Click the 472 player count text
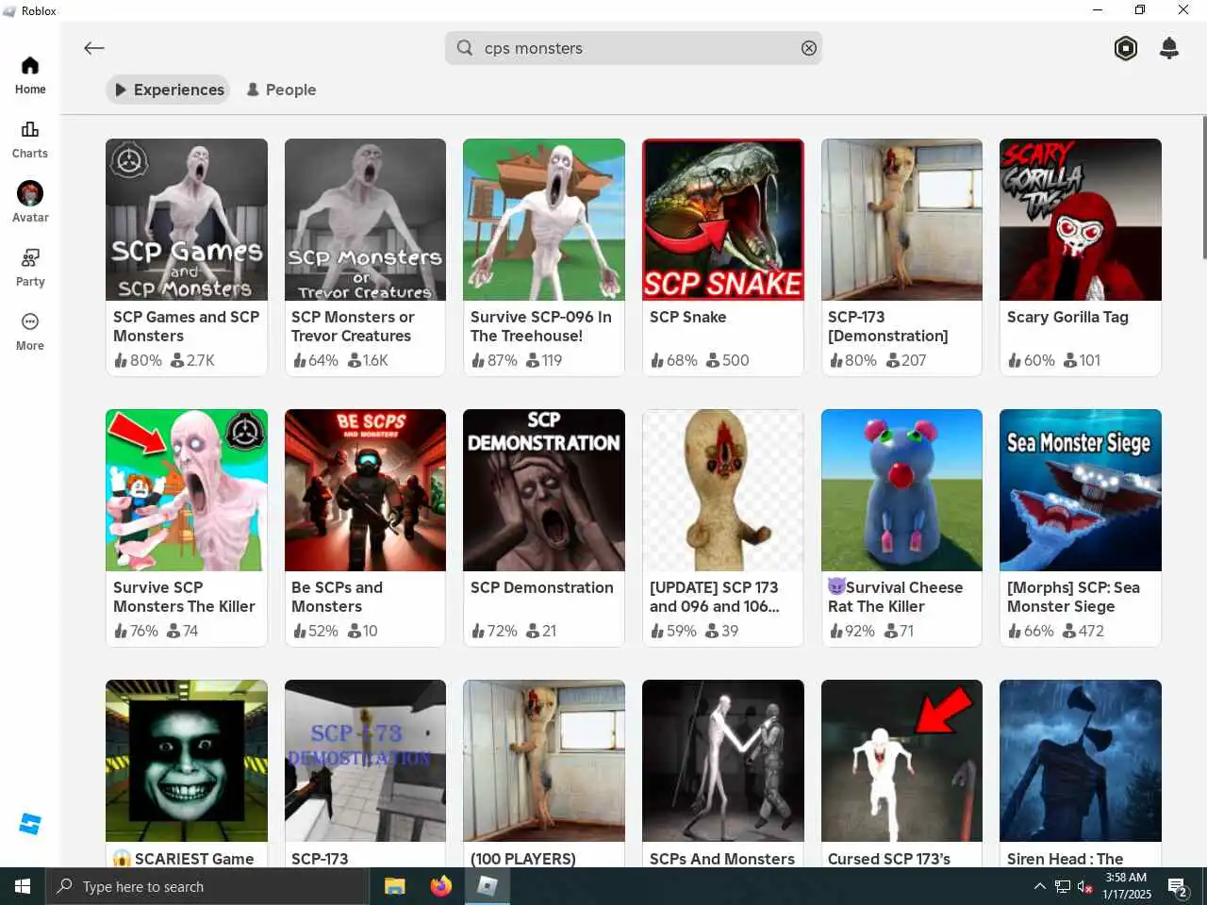The height and width of the screenshot is (905, 1207). point(1091,631)
